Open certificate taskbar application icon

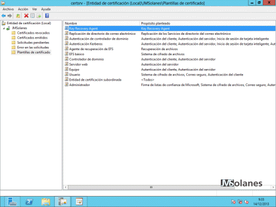79,201
